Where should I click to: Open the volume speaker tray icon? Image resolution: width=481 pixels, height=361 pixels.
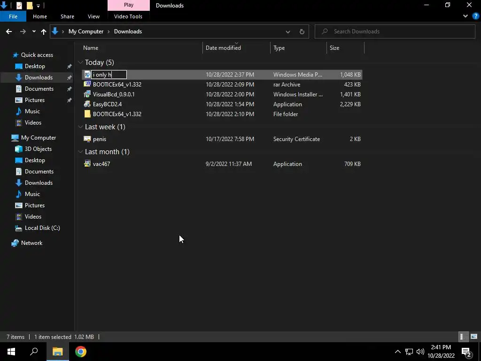(x=420, y=352)
